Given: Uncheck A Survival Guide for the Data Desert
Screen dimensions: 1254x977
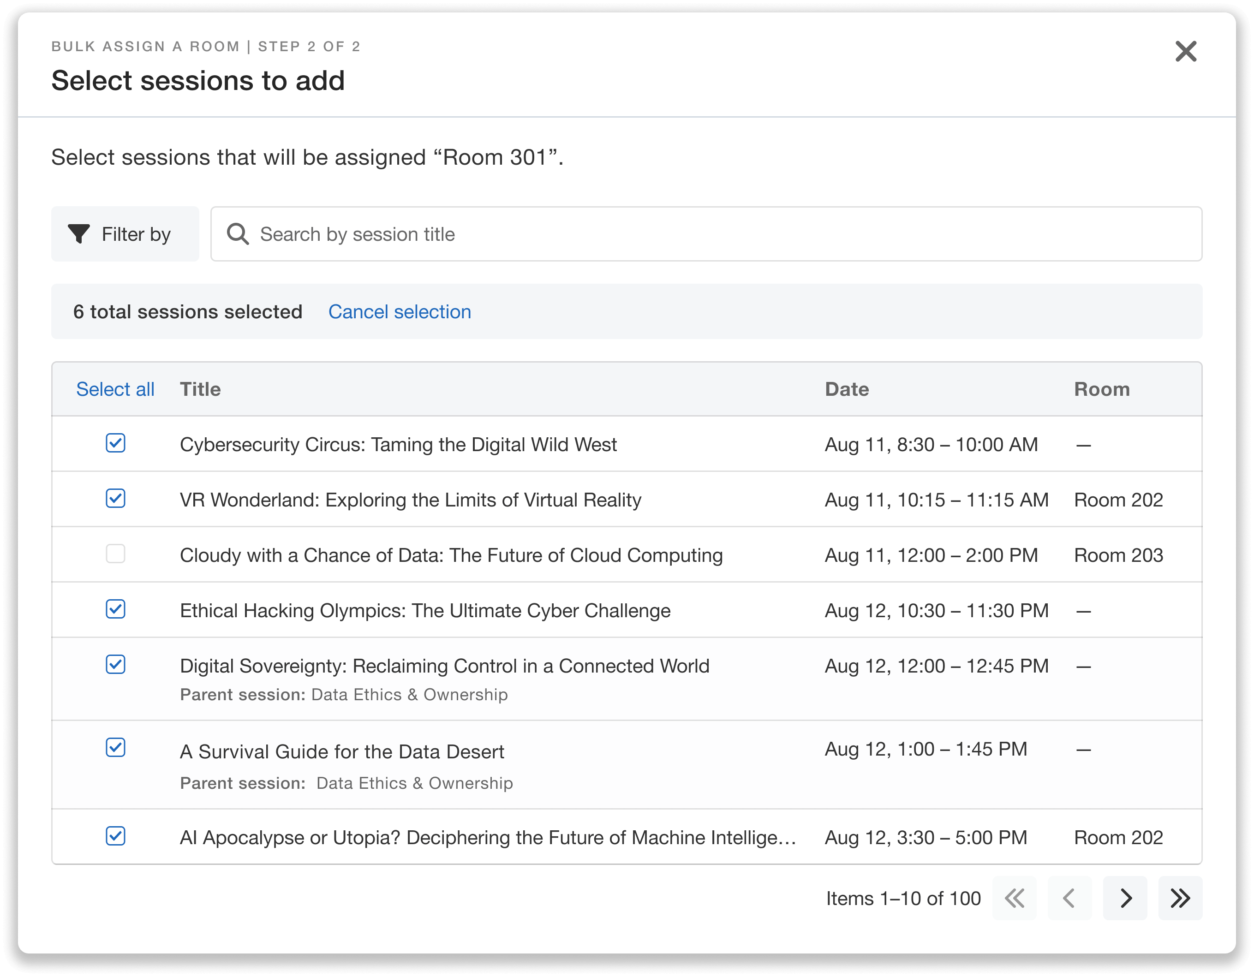Looking at the screenshot, I should click(115, 747).
